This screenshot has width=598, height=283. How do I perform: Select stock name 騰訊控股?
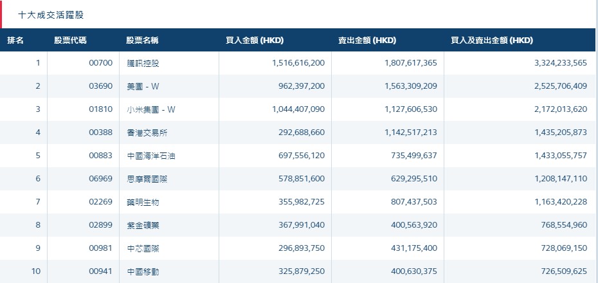tap(143, 63)
